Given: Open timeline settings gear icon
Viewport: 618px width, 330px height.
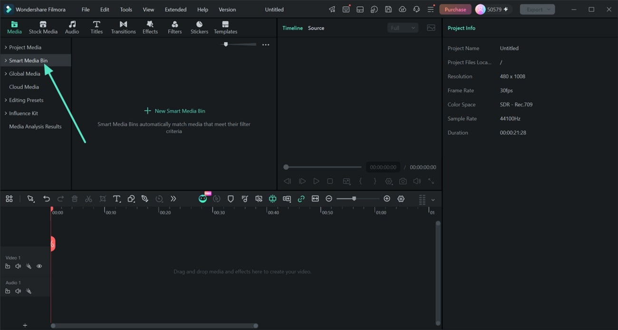Looking at the screenshot, I should point(401,199).
